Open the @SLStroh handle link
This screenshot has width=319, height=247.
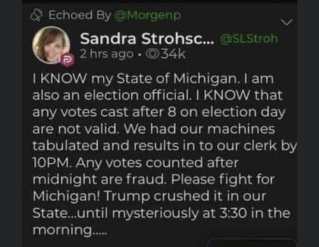point(249,39)
